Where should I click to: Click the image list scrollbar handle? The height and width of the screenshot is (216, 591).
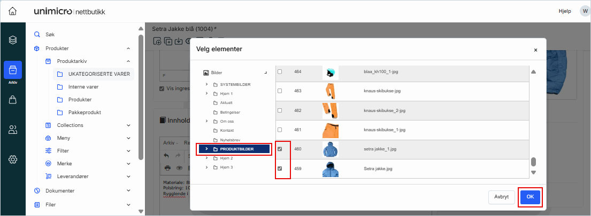533,162
